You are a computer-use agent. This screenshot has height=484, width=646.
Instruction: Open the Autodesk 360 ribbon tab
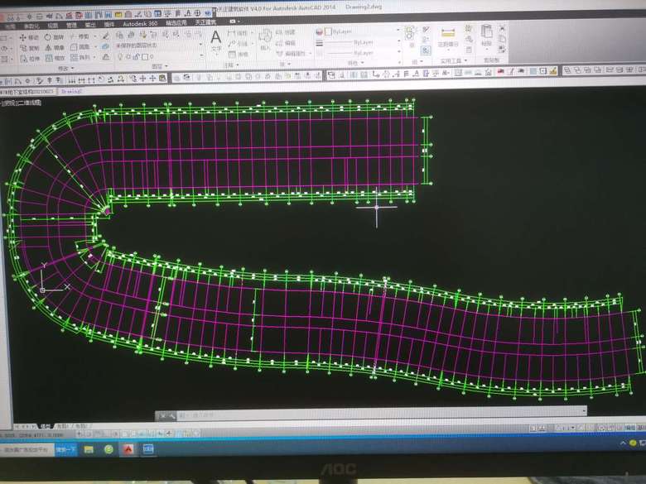139,25
